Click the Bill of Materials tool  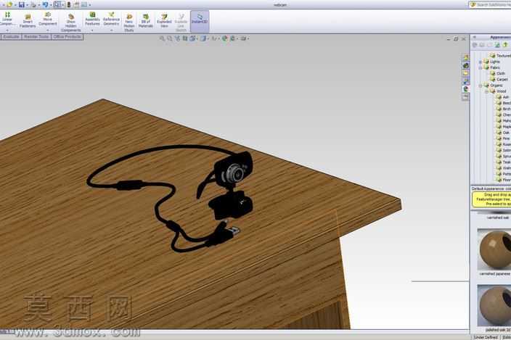(x=146, y=21)
